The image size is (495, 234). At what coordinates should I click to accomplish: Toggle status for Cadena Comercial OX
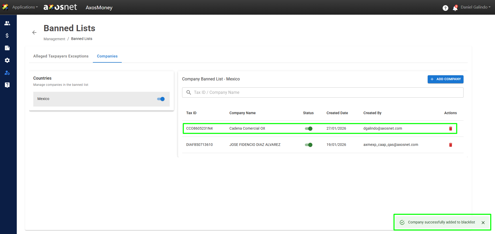point(309,129)
